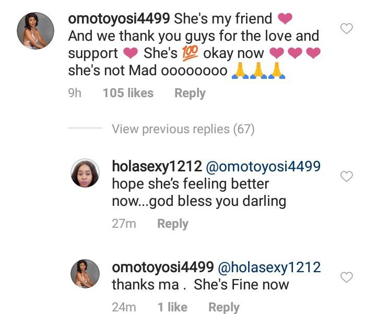
Task: Open omotoyosi4499's profile picture on top comment
Action: (36, 31)
